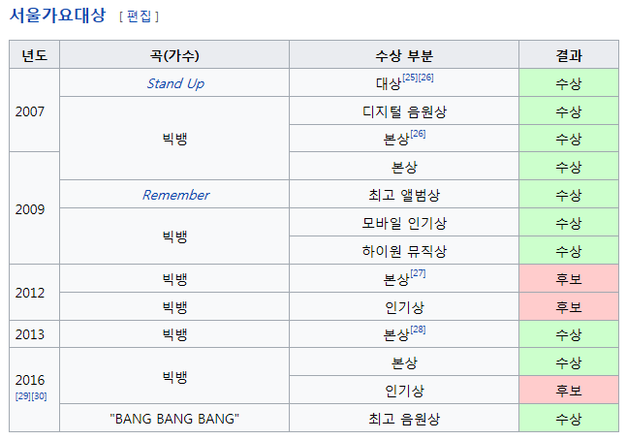Screen dimensions: 627x440
Task: Click the 서울가요대상 section heading
Action: [x=57, y=16]
